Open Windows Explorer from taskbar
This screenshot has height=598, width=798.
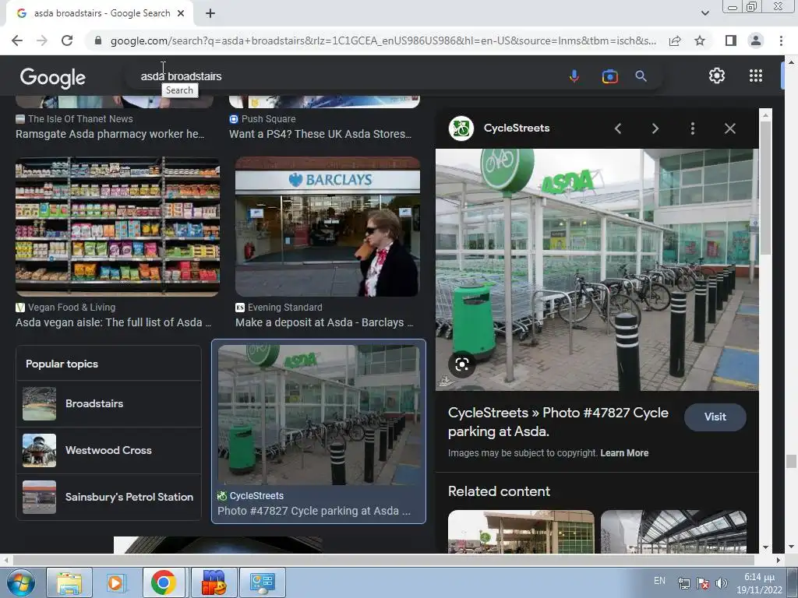tap(69, 582)
